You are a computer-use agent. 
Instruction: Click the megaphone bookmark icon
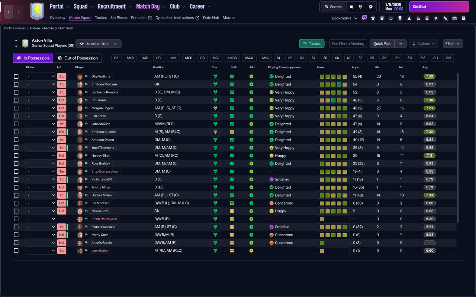point(436,18)
